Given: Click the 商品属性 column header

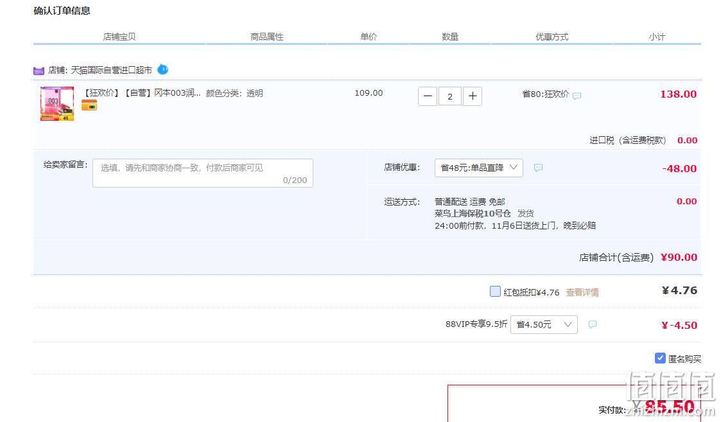Looking at the screenshot, I should 266,37.
